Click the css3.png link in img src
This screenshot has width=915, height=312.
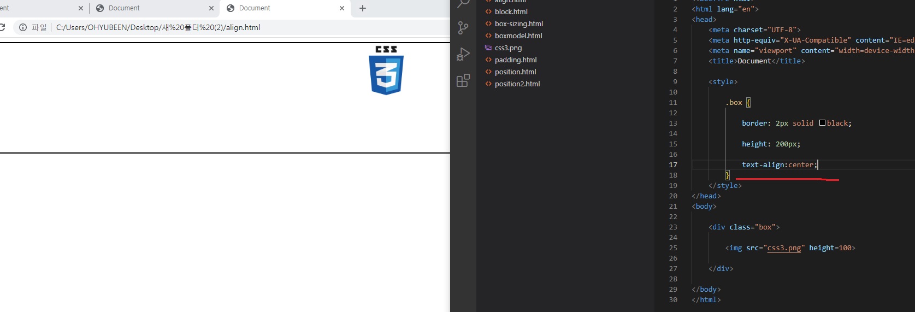[784, 248]
